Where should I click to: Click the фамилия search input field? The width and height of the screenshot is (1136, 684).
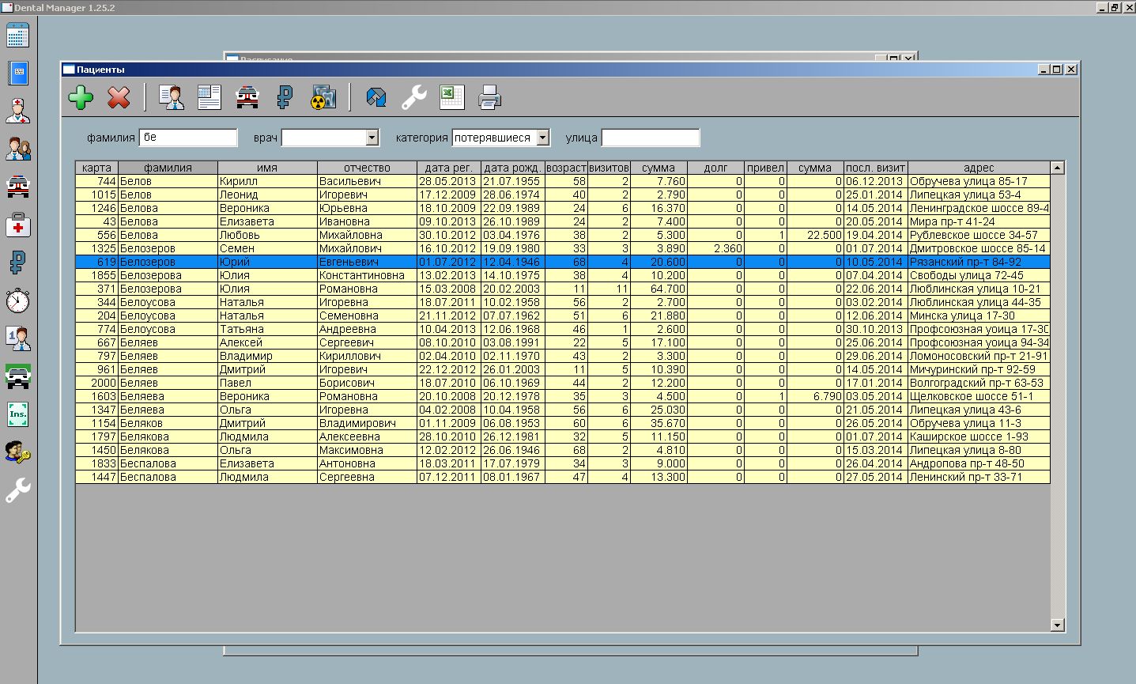point(188,138)
